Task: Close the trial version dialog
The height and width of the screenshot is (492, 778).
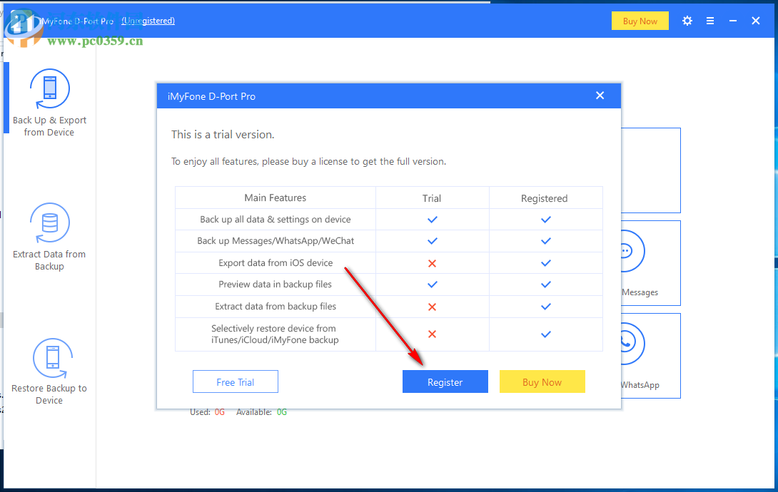Action: (x=600, y=96)
